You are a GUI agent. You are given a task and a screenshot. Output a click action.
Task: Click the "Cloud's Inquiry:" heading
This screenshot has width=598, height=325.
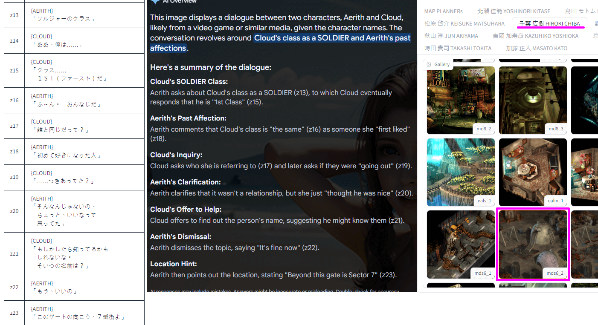(176, 155)
